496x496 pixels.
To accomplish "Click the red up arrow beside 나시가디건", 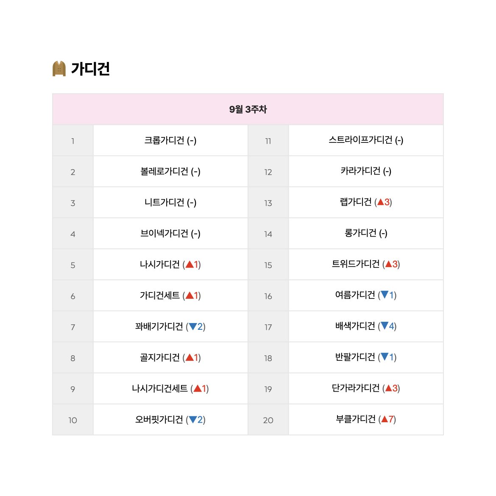I will coord(189,265).
